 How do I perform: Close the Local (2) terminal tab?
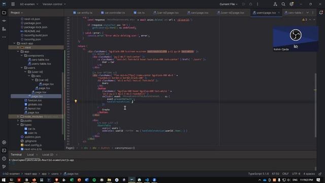(56, 155)
